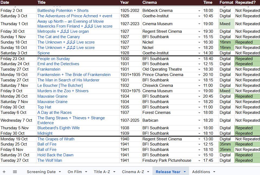Screen dimensions: 260x175
Task: Open Mauvaise Graine link for Monday 26 Oct
Action: [x=52, y=96]
